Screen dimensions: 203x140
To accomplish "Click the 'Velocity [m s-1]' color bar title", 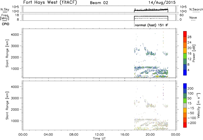I will [198, 105].
